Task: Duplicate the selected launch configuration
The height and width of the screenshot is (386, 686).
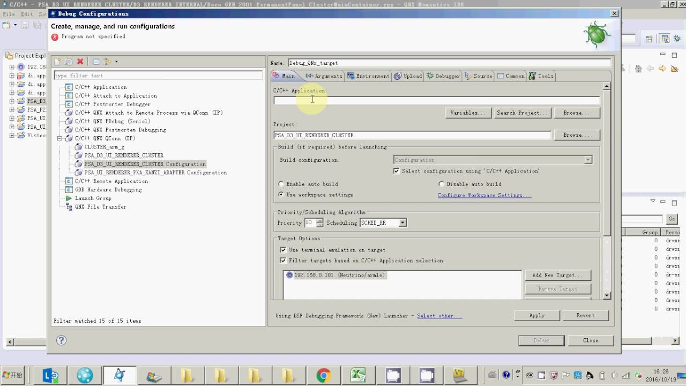Action: [69, 62]
